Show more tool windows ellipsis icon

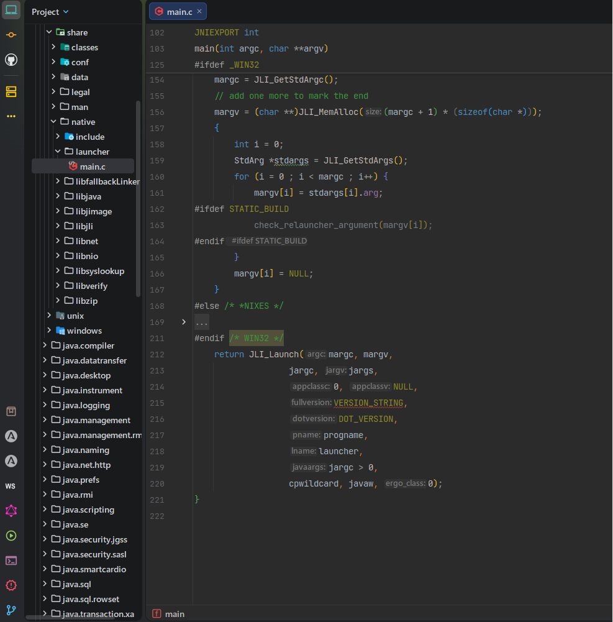[11, 116]
